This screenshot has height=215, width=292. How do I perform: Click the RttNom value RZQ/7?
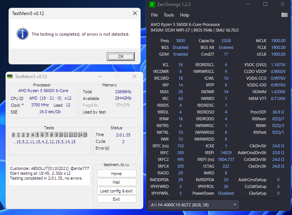[278, 119]
